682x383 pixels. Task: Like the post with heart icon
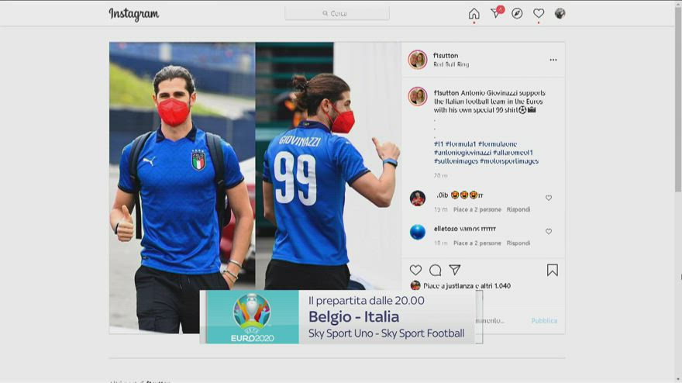pyautogui.click(x=415, y=270)
